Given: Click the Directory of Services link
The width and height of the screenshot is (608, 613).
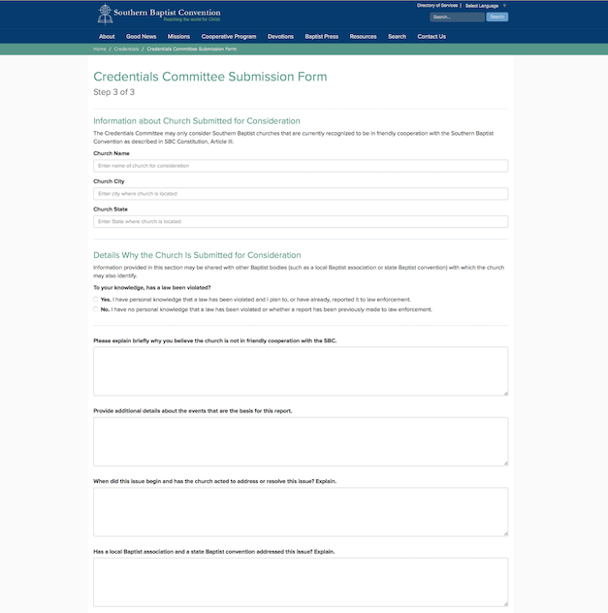Looking at the screenshot, I should click(x=436, y=6).
